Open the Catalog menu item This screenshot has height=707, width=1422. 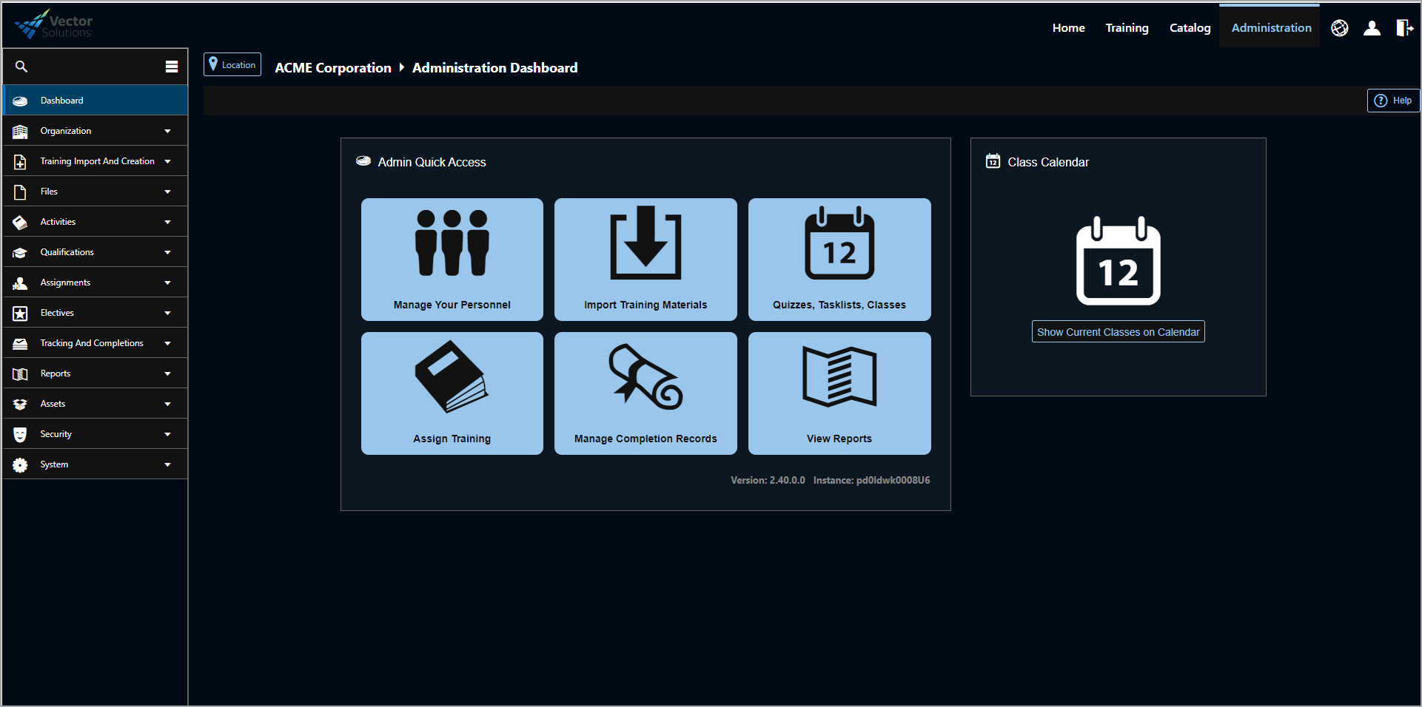[x=1190, y=28]
